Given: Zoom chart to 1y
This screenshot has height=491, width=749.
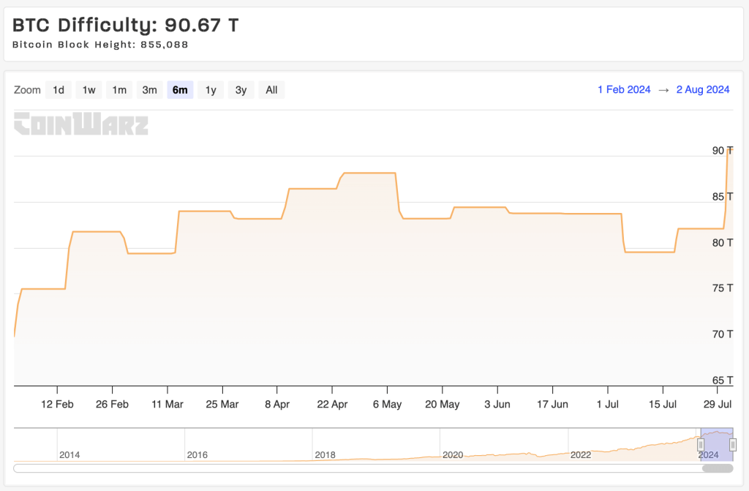Looking at the screenshot, I should pyautogui.click(x=211, y=90).
